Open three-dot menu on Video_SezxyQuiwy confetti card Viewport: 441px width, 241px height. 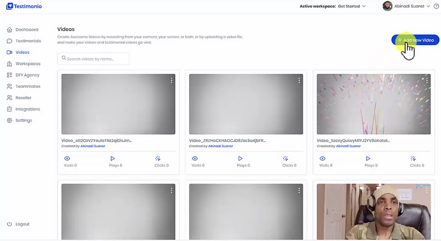pos(427,80)
